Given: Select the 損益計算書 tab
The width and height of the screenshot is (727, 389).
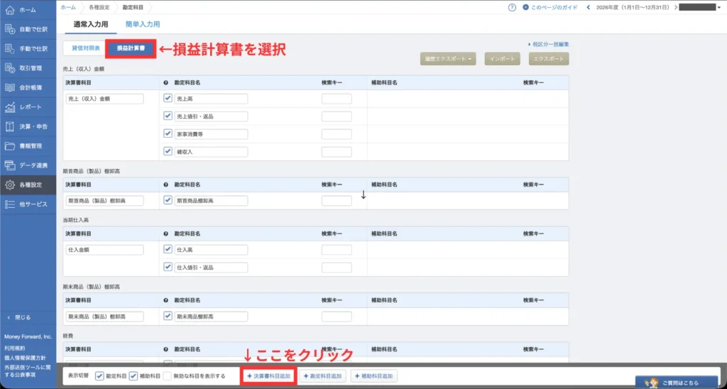Looking at the screenshot, I should [131, 48].
